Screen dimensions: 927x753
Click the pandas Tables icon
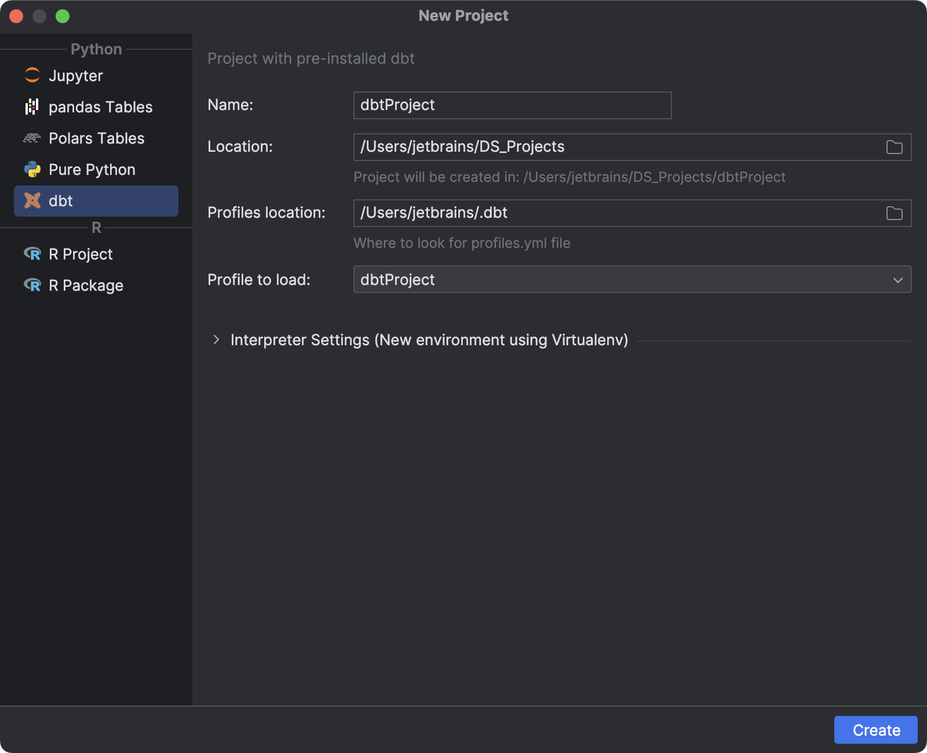point(31,107)
